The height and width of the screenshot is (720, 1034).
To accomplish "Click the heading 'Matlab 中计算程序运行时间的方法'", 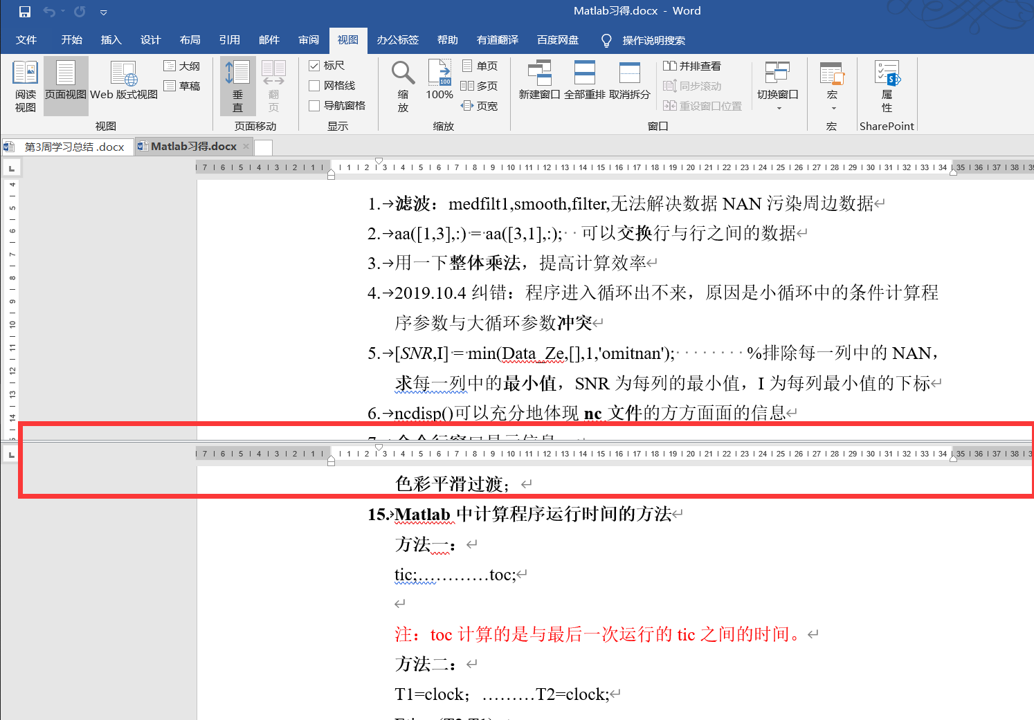I will pos(533,515).
